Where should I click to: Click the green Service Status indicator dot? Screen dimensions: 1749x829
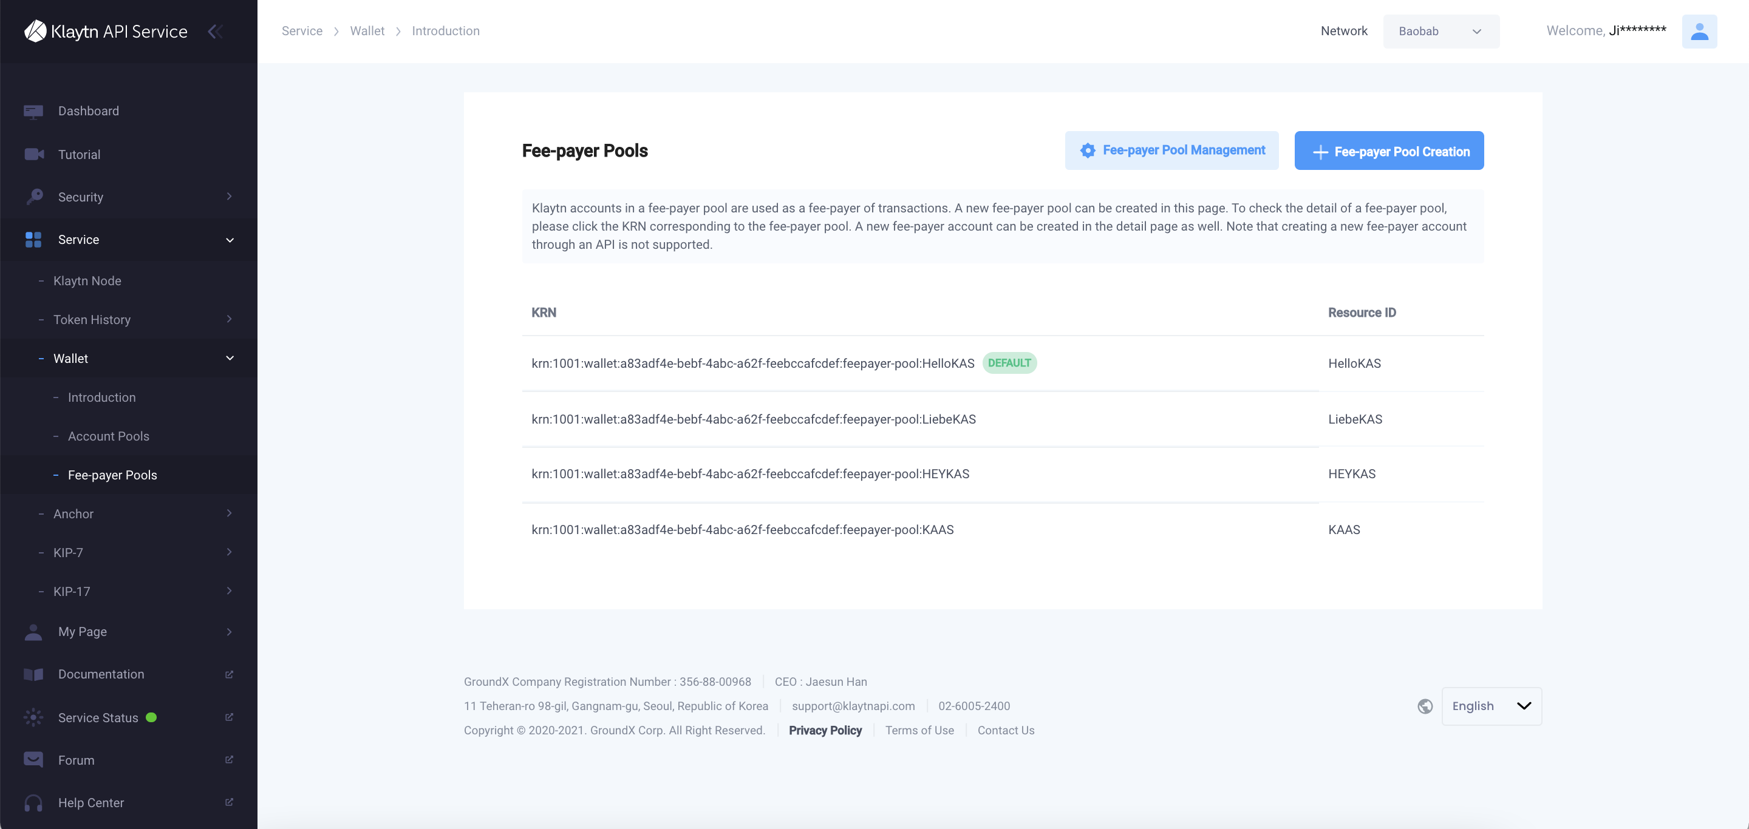click(151, 718)
